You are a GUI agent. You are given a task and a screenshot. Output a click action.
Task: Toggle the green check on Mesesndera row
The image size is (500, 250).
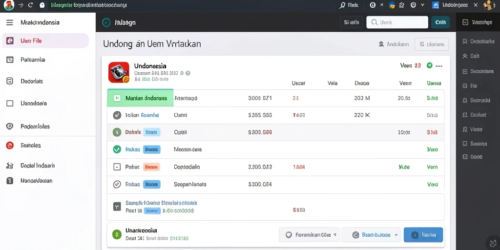click(117, 149)
